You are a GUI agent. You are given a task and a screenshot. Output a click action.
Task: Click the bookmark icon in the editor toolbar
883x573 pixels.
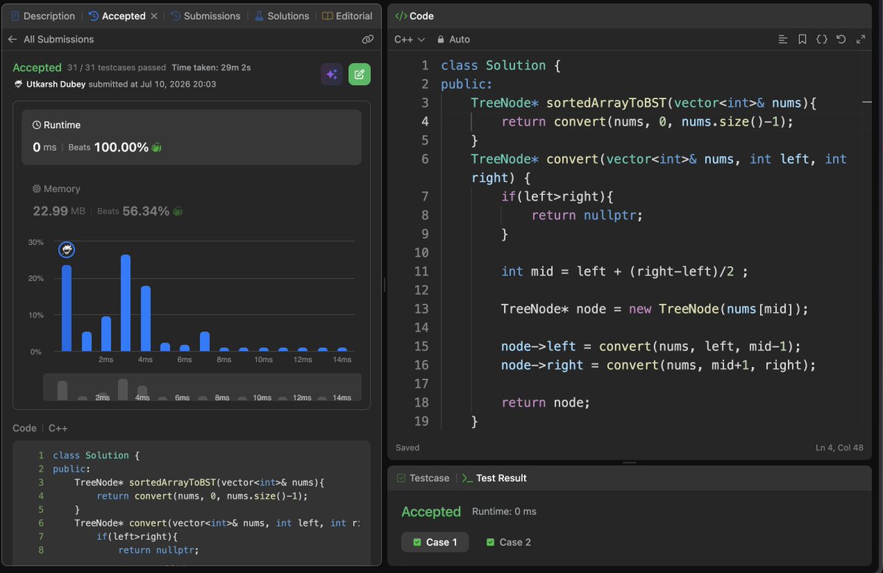pos(802,40)
